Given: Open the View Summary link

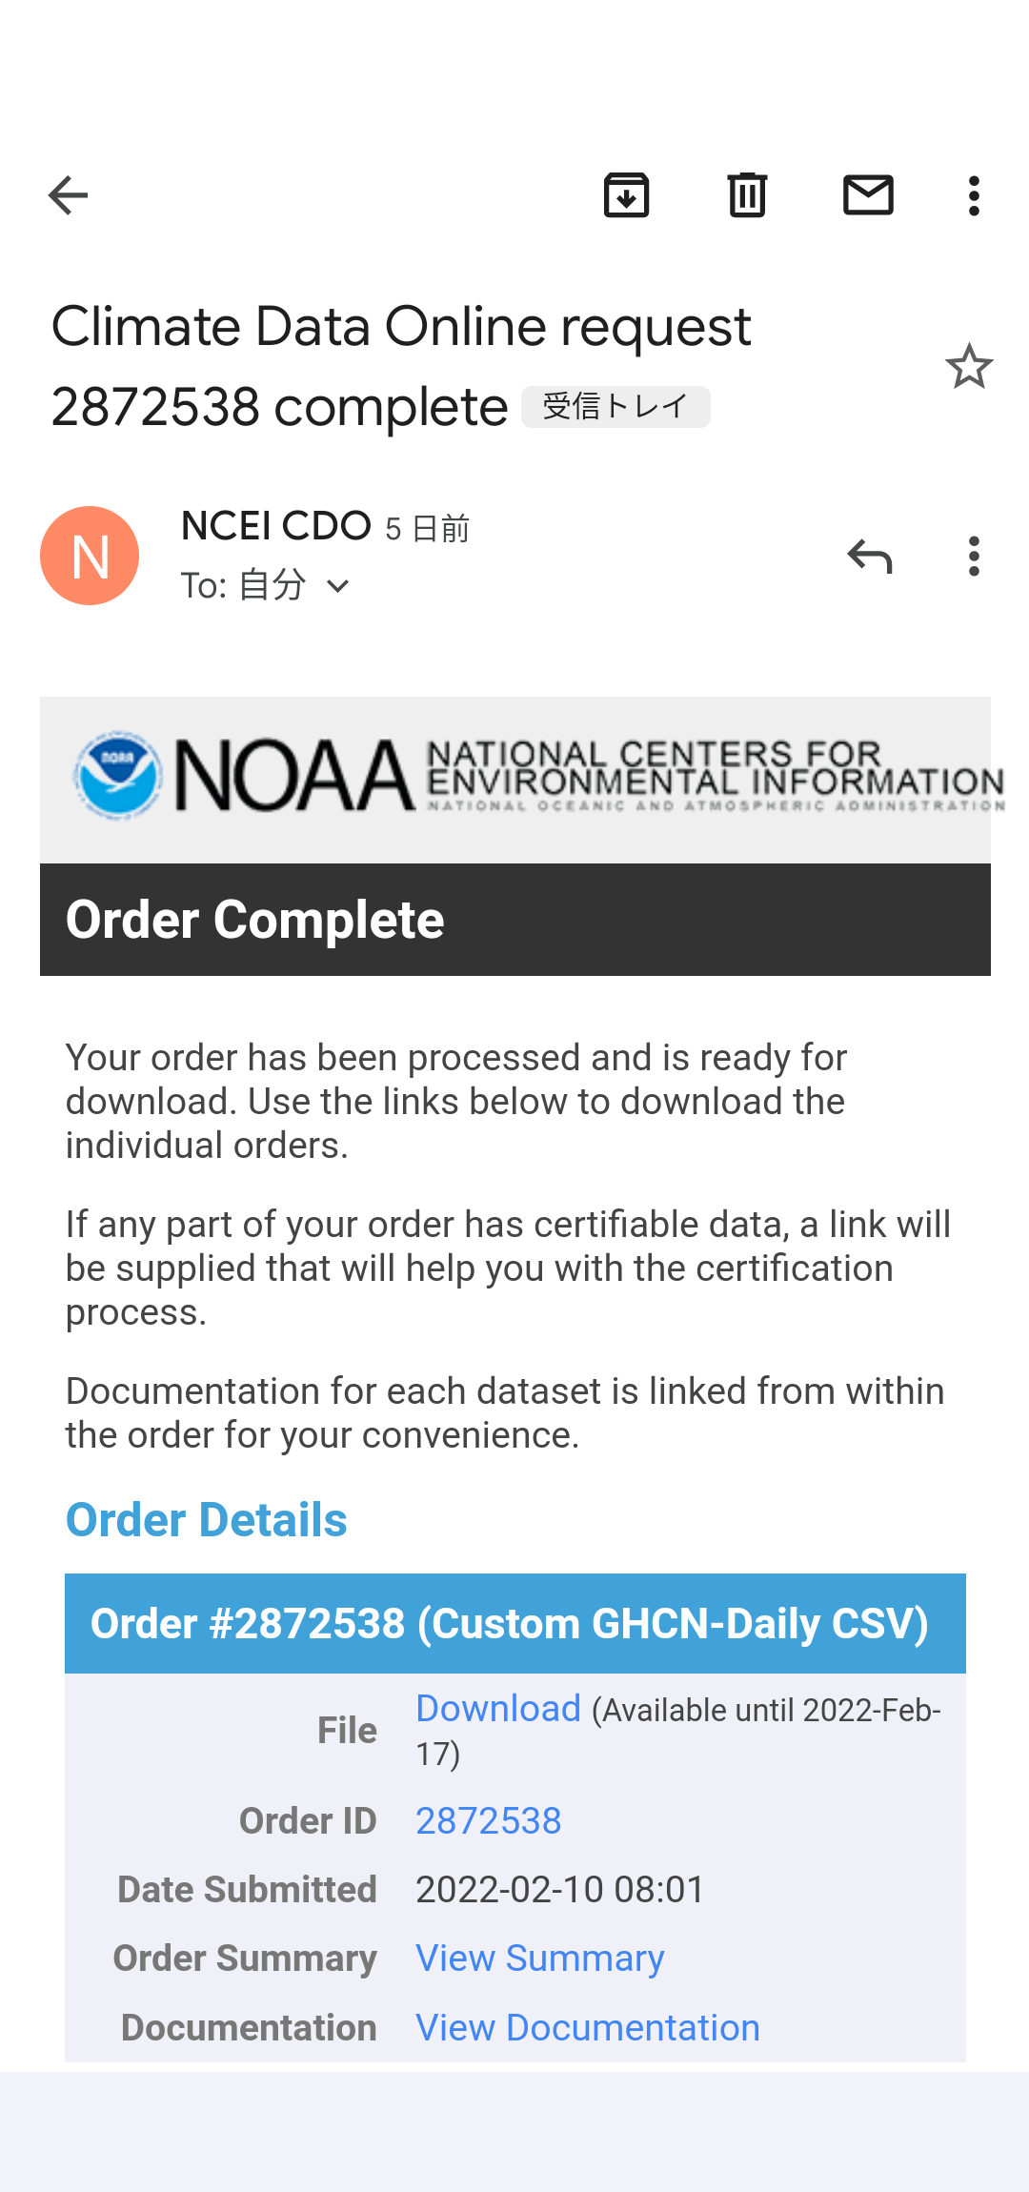Looking at the screenshot, I should point(540,1959).
